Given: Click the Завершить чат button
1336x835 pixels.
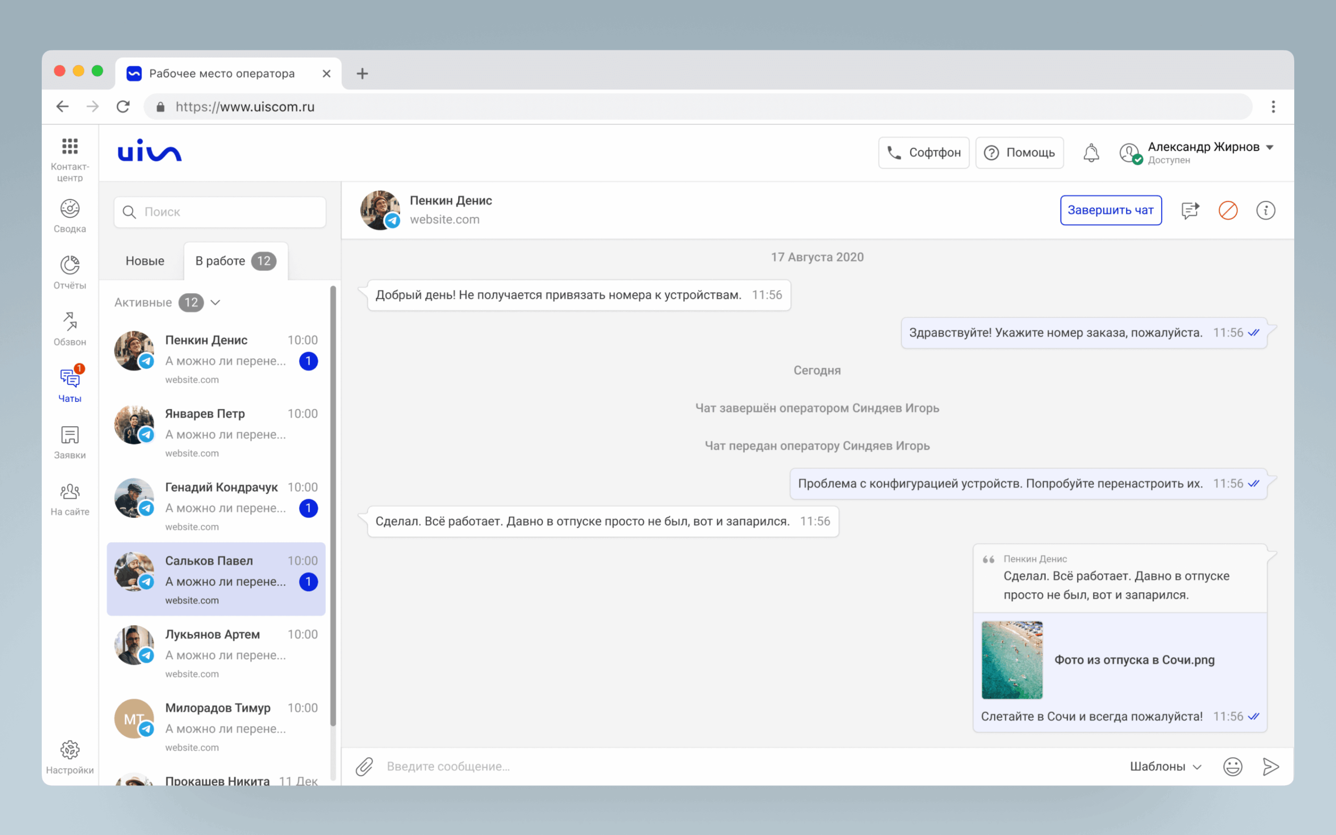Looking at the screenshot, I should click(x=1111, y=210).
